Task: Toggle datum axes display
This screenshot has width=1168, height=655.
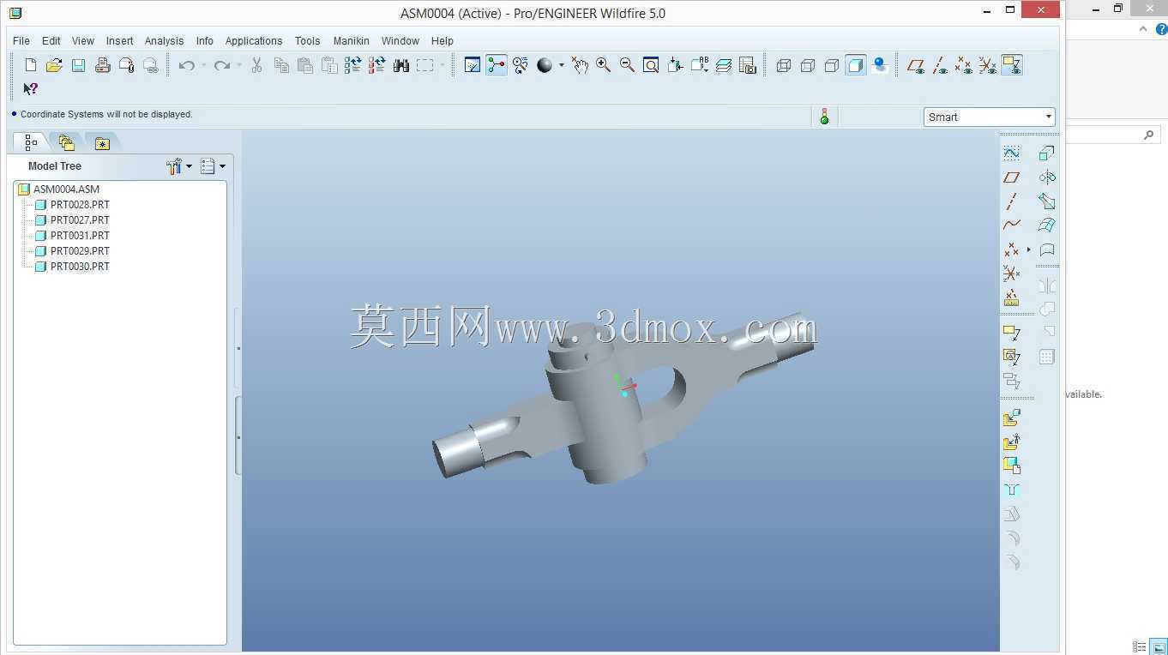Action: coord(940,65)
